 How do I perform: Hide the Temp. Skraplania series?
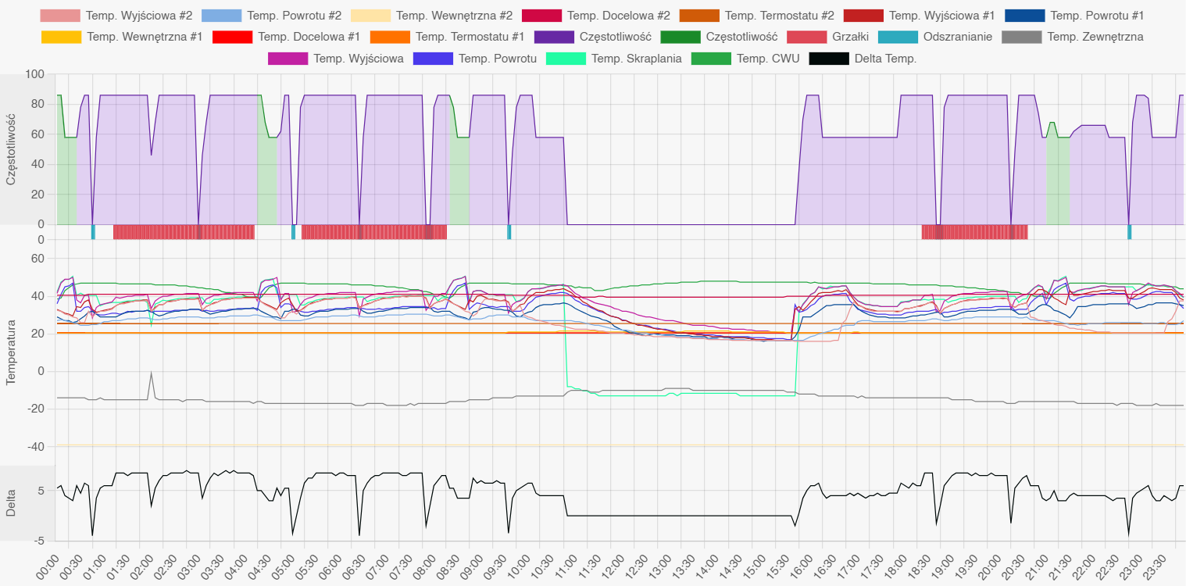click(566, 59)
